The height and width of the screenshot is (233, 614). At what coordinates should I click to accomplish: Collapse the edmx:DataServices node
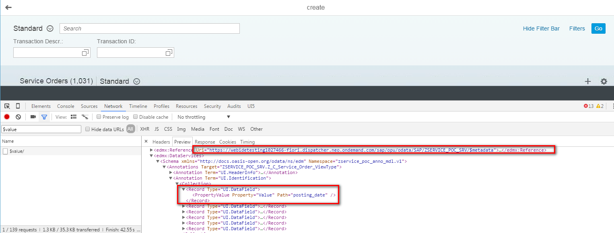point(152,156)
